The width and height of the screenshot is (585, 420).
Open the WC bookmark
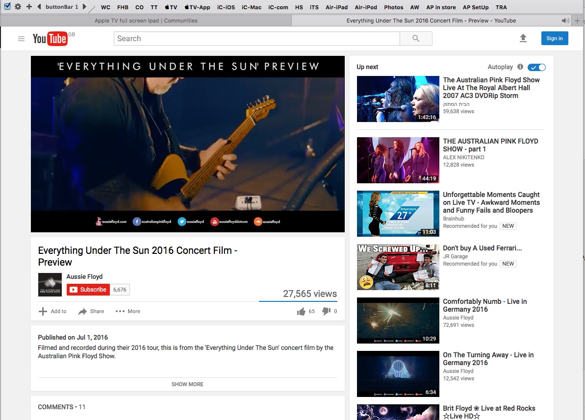(x=105, y=7)
